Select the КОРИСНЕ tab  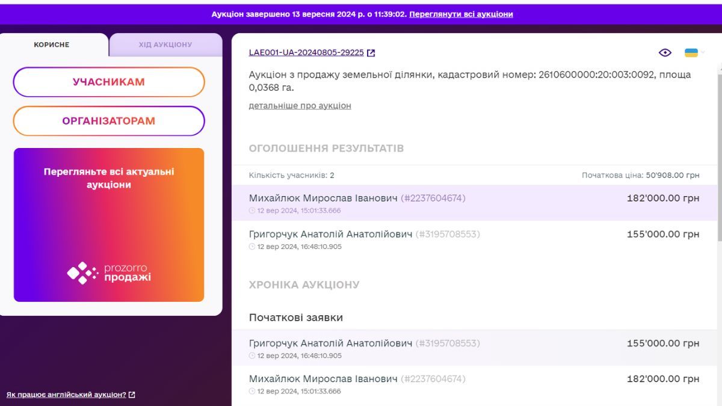[x=52, y=44]
